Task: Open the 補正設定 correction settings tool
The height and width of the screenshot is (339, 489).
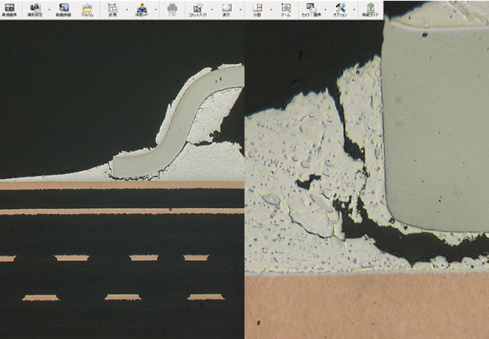Action: 35,9
